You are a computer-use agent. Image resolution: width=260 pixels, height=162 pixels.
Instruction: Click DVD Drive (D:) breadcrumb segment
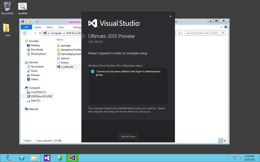[x=74, y=33]
